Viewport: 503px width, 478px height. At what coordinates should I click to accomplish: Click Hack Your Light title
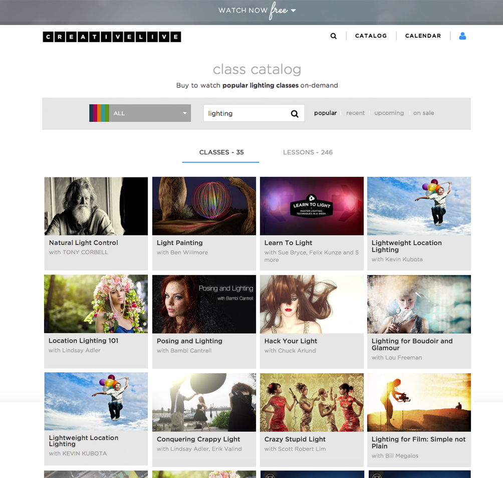[x=291, y=341]
